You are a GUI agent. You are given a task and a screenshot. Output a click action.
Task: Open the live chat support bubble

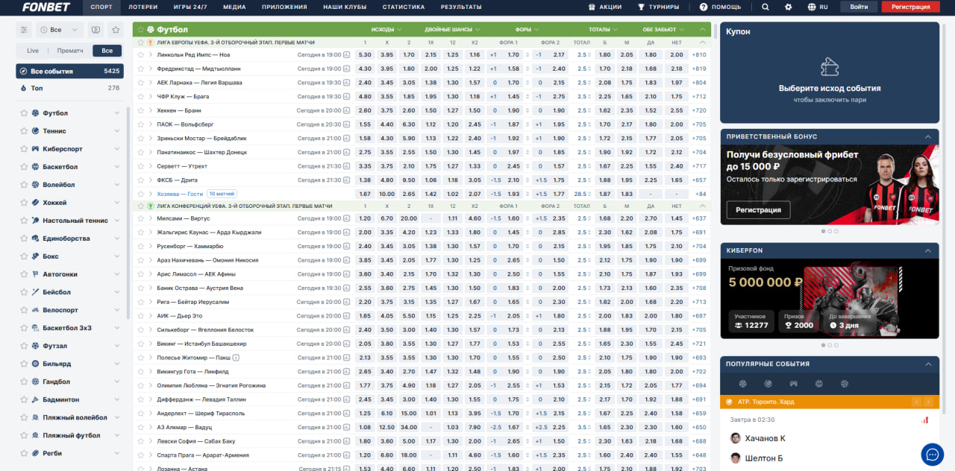pyautogui.click(x=933, y=453)
